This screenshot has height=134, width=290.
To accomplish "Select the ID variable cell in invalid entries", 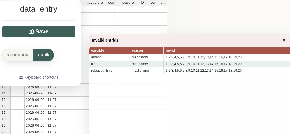I will 110,64.
